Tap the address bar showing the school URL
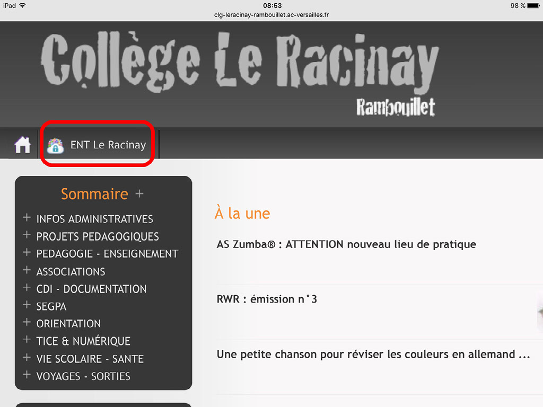 [x=271, y=15]
